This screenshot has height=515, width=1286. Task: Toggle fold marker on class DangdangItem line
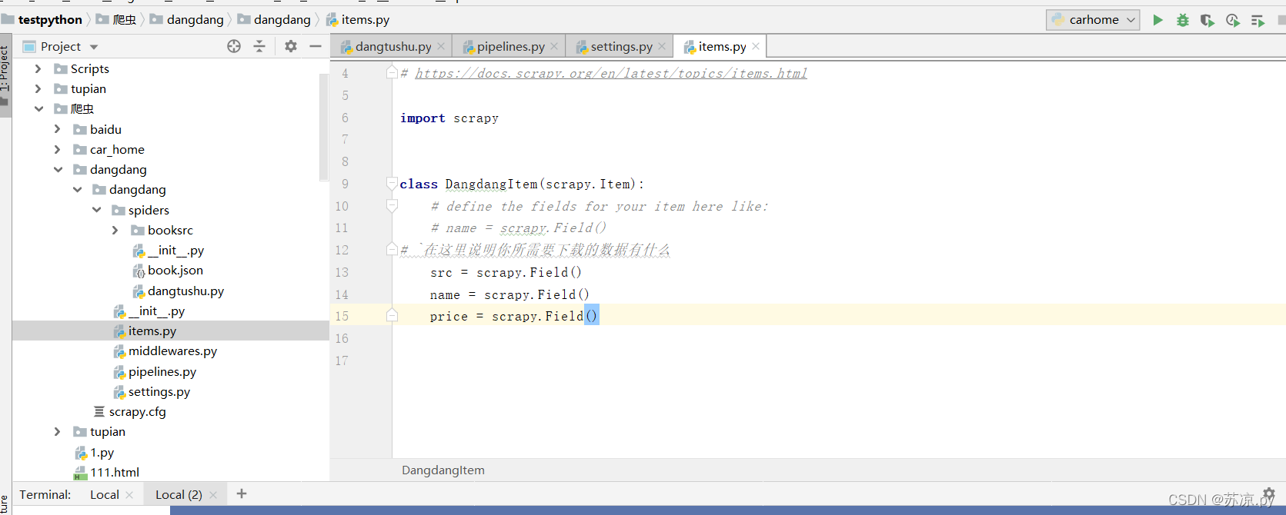tap(392, 184)
